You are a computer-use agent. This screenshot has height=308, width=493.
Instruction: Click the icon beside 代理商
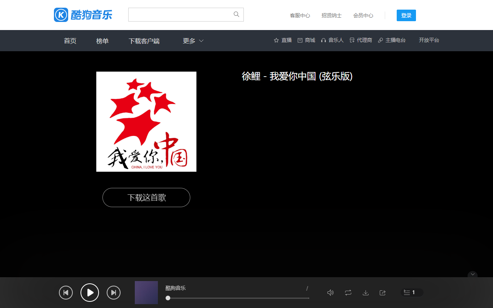point(352,40)
